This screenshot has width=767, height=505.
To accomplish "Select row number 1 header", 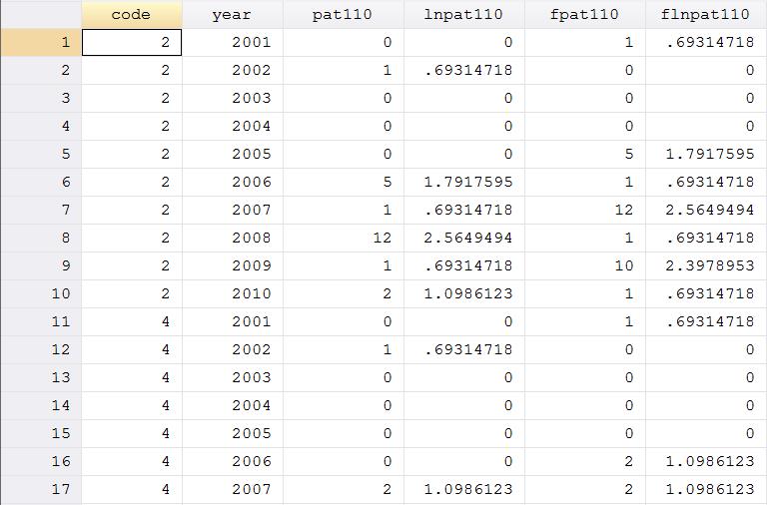I will pyautogui.click(x=40, y=43).
